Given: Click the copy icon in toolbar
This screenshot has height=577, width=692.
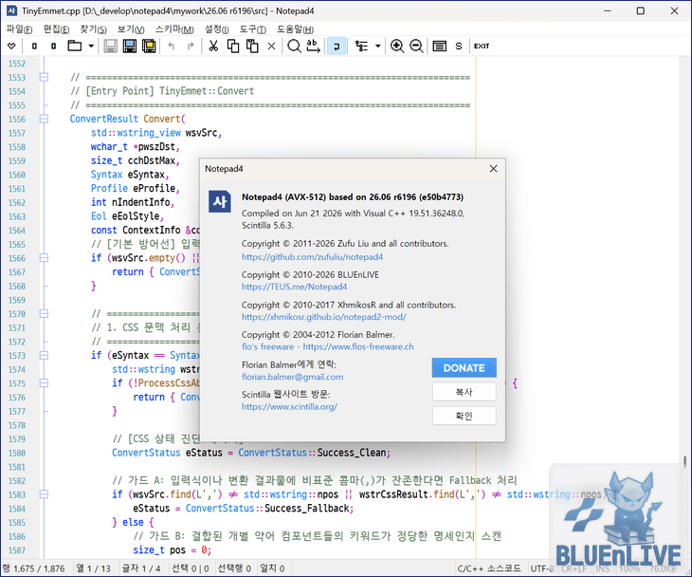Looking at the screenshot, I should (x=232, y=46).
